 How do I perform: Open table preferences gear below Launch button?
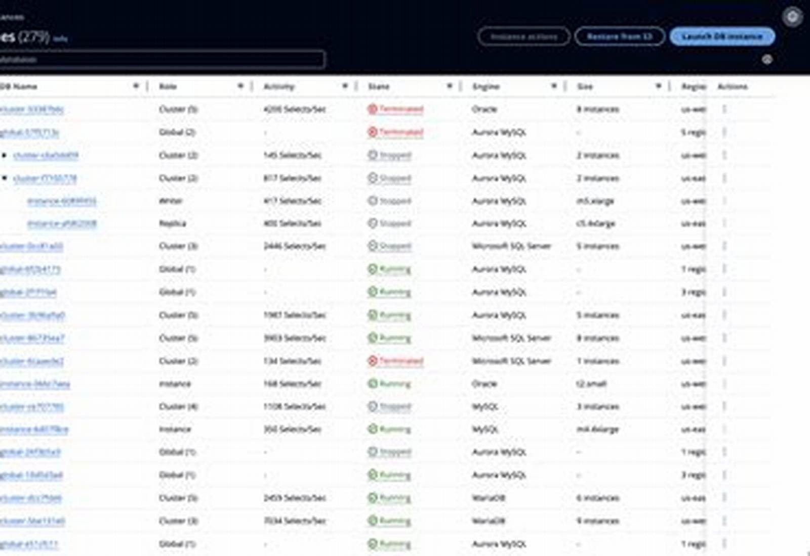[x=767, y=60]
